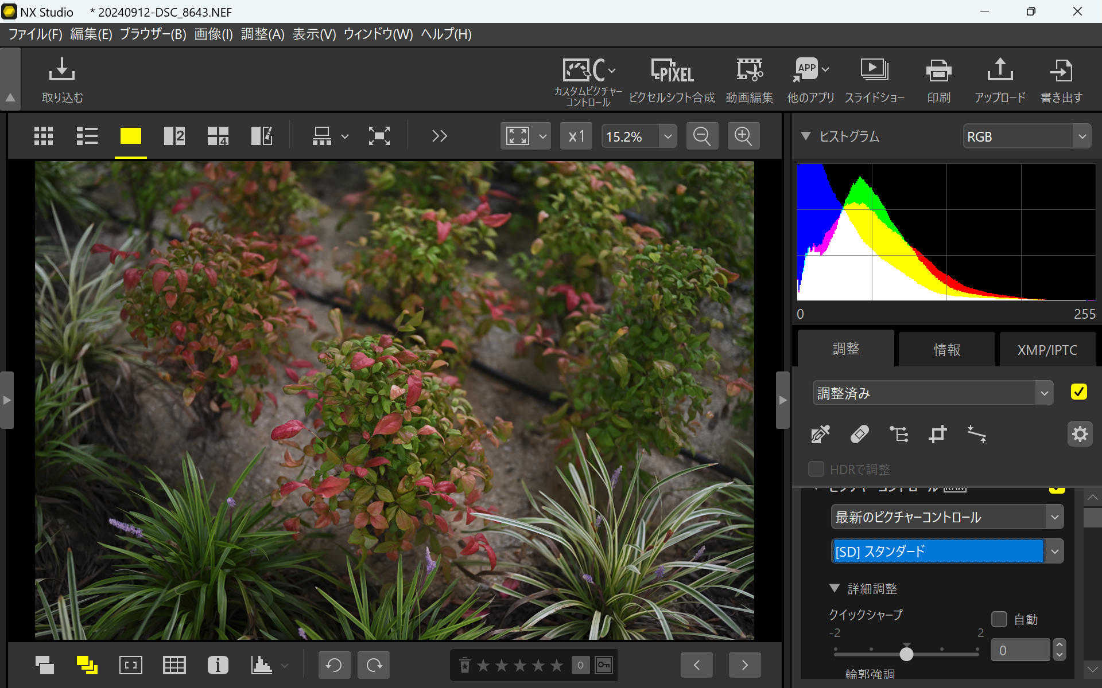The image size is (1102, 688).
Task: Select the crop tool icon
Action: pos(937,434)
